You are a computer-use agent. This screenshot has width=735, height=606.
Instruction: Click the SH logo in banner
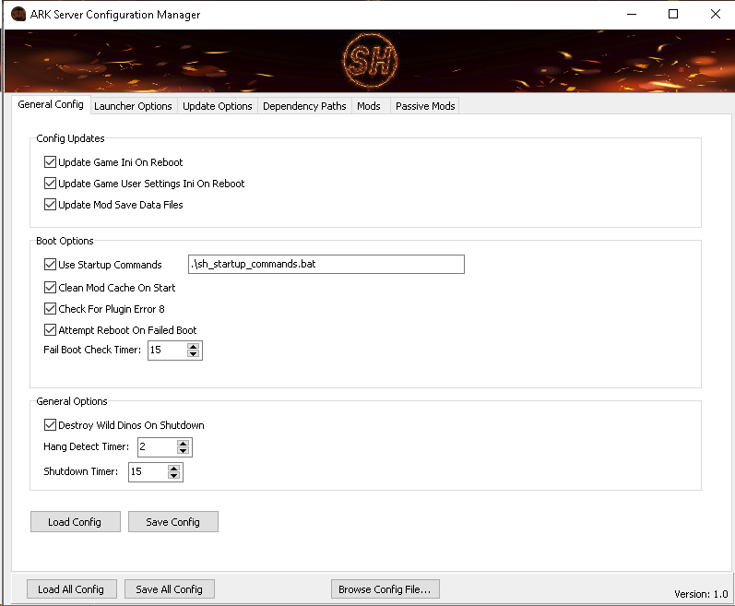click(368, 60)
